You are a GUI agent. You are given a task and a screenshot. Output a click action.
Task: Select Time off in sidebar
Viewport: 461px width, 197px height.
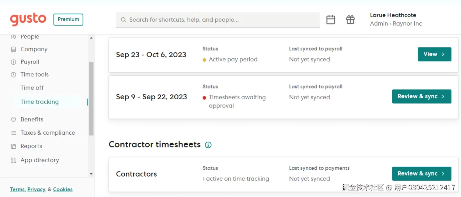(x=32, y=88)
